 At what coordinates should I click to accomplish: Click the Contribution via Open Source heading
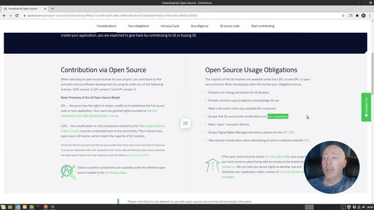pos(103,70)
